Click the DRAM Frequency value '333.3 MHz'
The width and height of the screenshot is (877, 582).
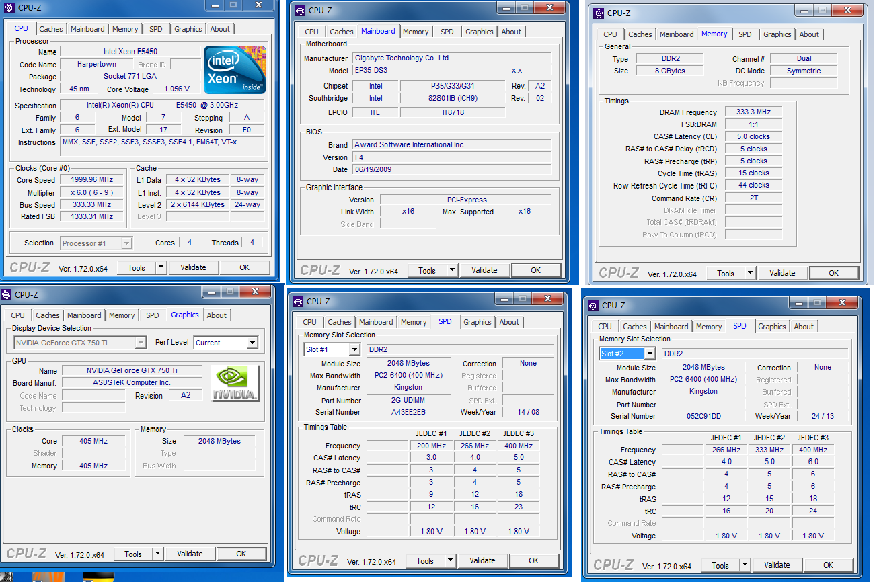click(753, 112)
